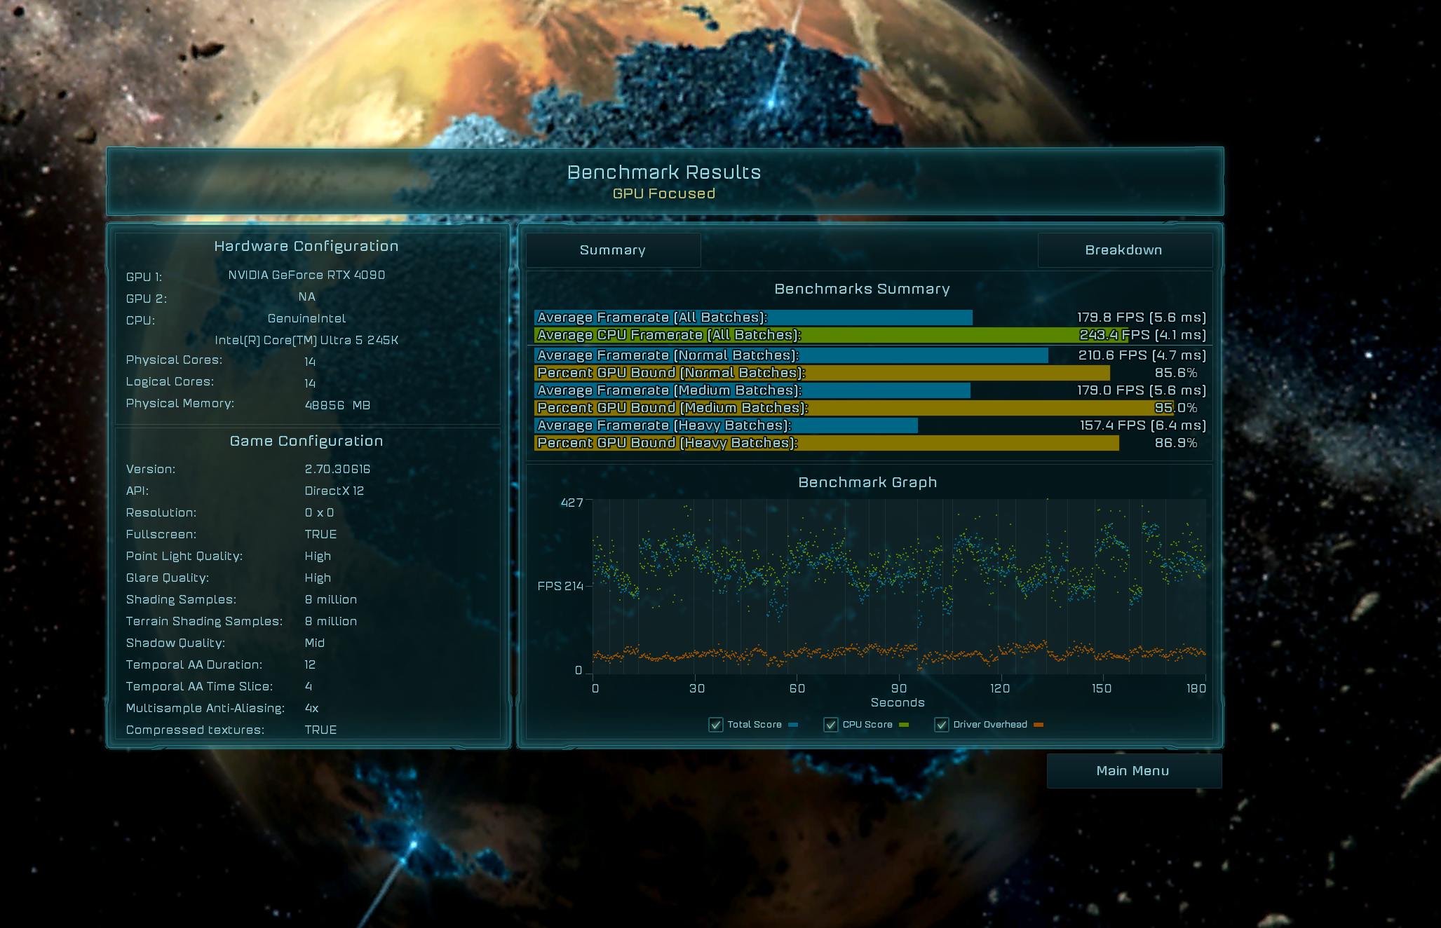Click the Glare Quality High value

tap(318, 578)
